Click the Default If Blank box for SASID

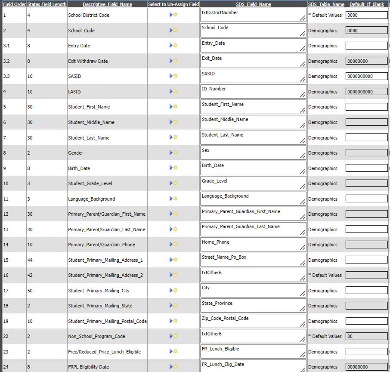pos(366,76)
